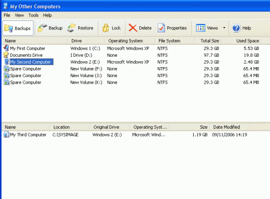270x199 pixels.
Task: Click the Views grid icon
Action: (200, 28)
